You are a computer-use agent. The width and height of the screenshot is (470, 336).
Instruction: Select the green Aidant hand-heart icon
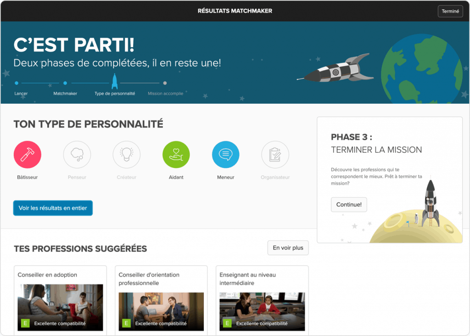(x=176, y=155)
